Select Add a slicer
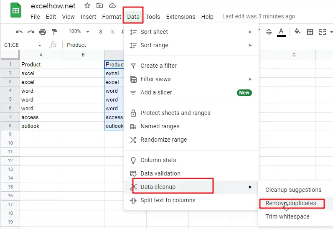Viewport: 333px width, 229px height. [x=191, y=92]
